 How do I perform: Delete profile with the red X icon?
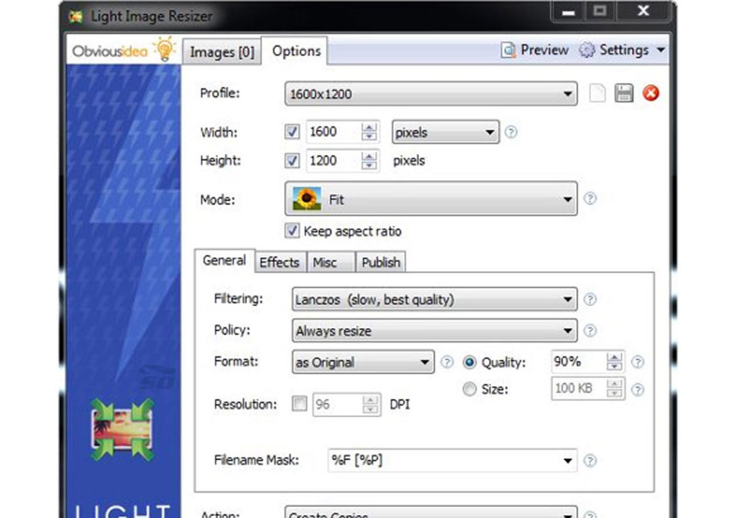pos(651,93)
